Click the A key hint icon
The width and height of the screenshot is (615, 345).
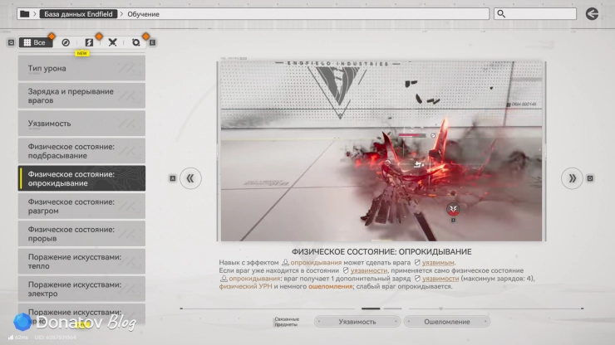tap(173, 178)
